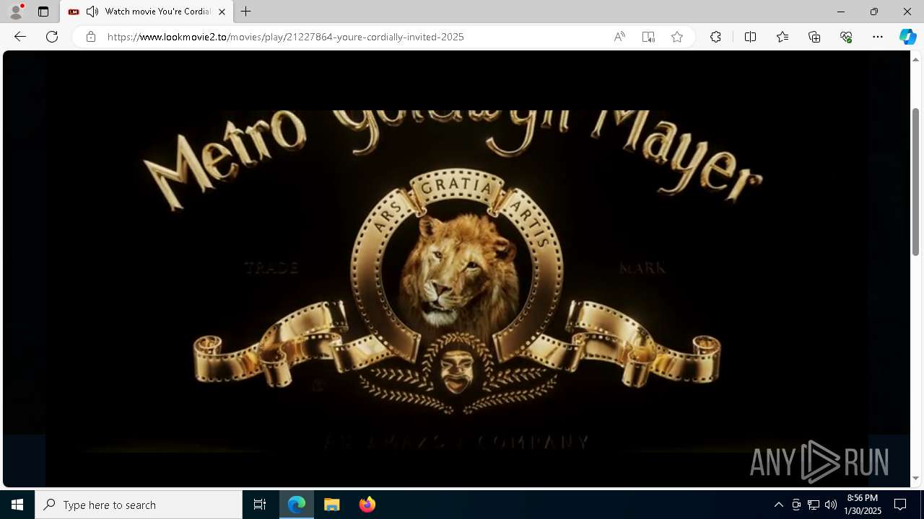
Task: Click the MGM video player frame
Action: (x=456, y=269)
